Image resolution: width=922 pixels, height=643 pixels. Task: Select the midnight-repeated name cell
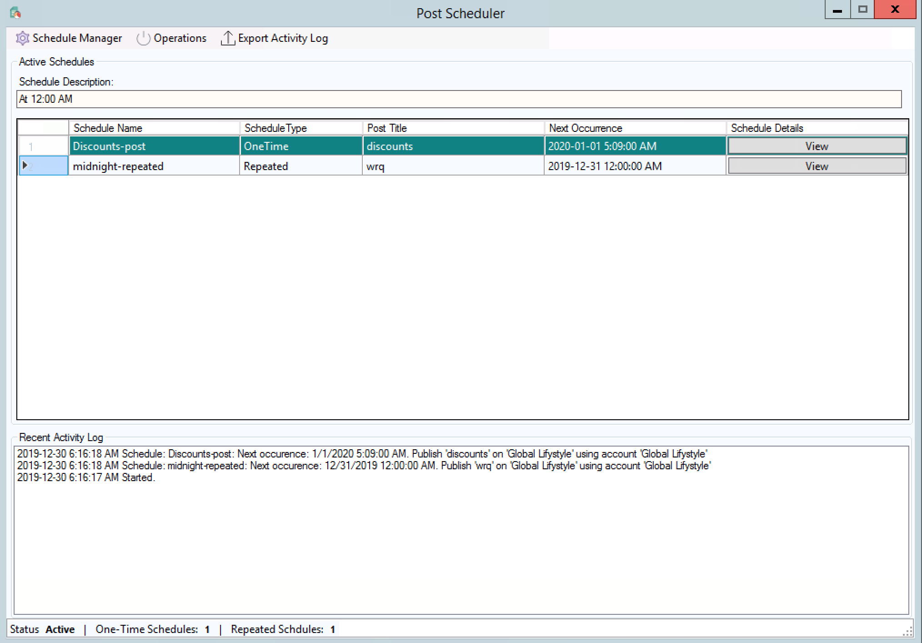(x=154, y=166)
